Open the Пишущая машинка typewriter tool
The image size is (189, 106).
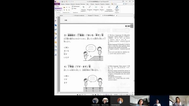coord(83,9)
